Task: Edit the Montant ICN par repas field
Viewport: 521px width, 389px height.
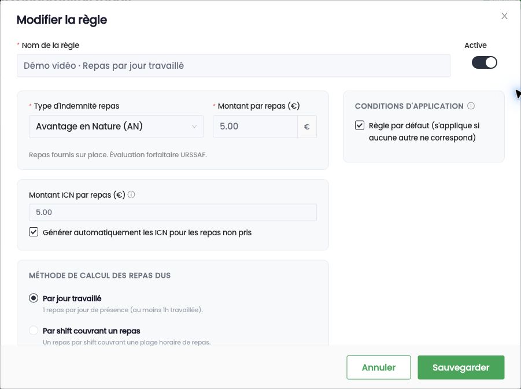Action: 173,212
